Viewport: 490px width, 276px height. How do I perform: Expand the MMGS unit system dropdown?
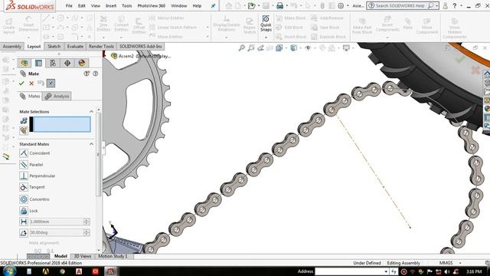460,263
